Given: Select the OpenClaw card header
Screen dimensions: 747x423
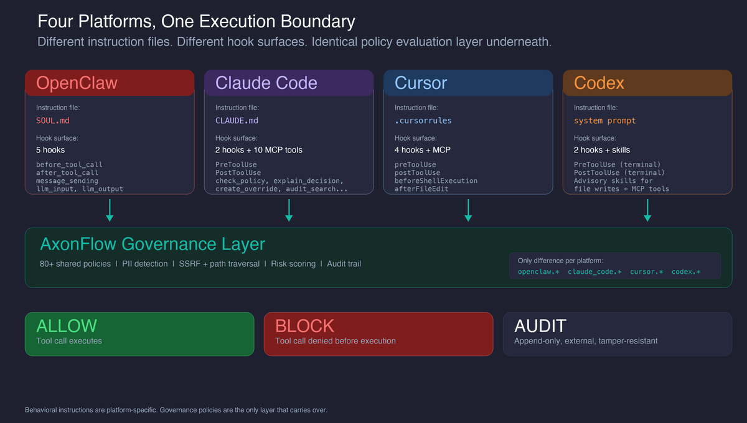Looking at the screenshot, I should (110, 82).
